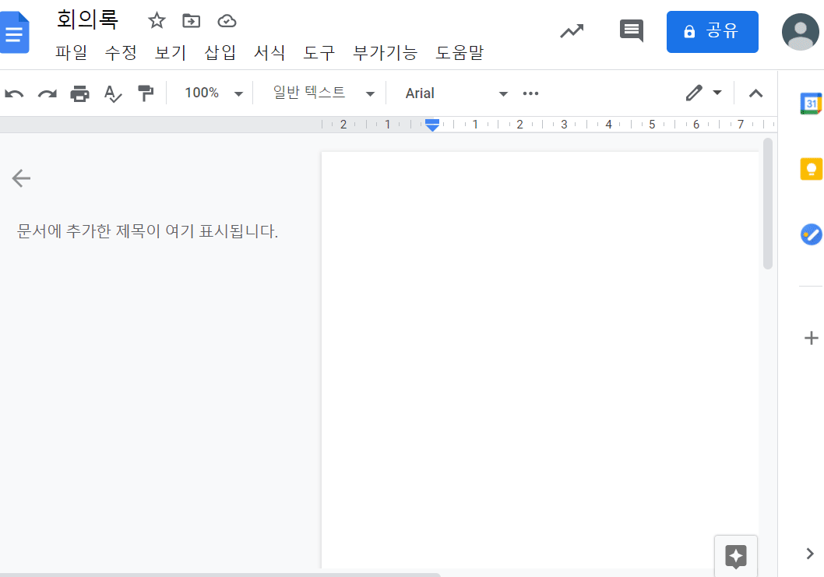Click the outline text 문서에 추가한 제목이 여기 표시됩니다.

[147, 231]
